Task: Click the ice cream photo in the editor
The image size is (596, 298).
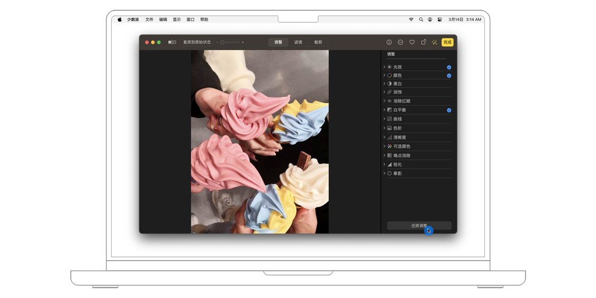Action: pos(260,142)
